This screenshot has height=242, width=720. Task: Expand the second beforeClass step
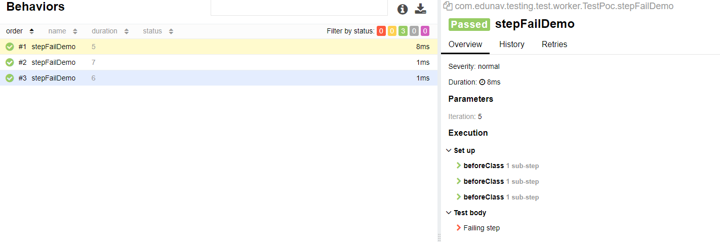pyautogui.click(x=459, y=181)
